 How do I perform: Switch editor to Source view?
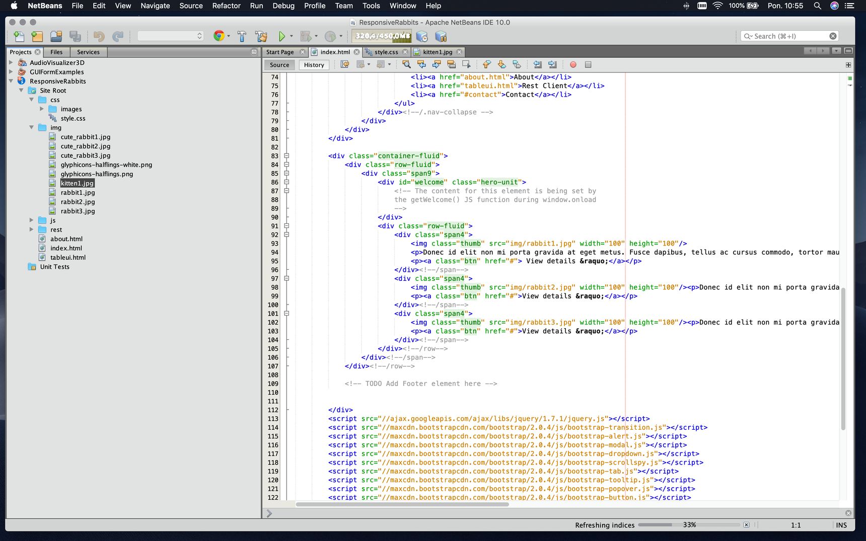point(279,65)
